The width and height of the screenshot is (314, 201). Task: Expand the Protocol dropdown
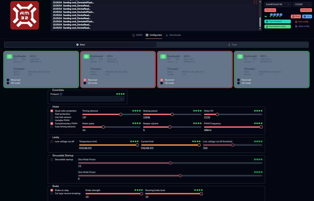pos(87,99)
